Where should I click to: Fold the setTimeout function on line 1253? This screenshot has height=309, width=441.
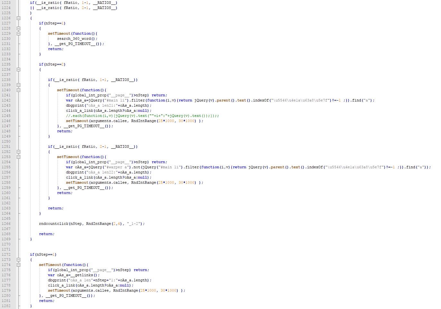click(18, 157)
